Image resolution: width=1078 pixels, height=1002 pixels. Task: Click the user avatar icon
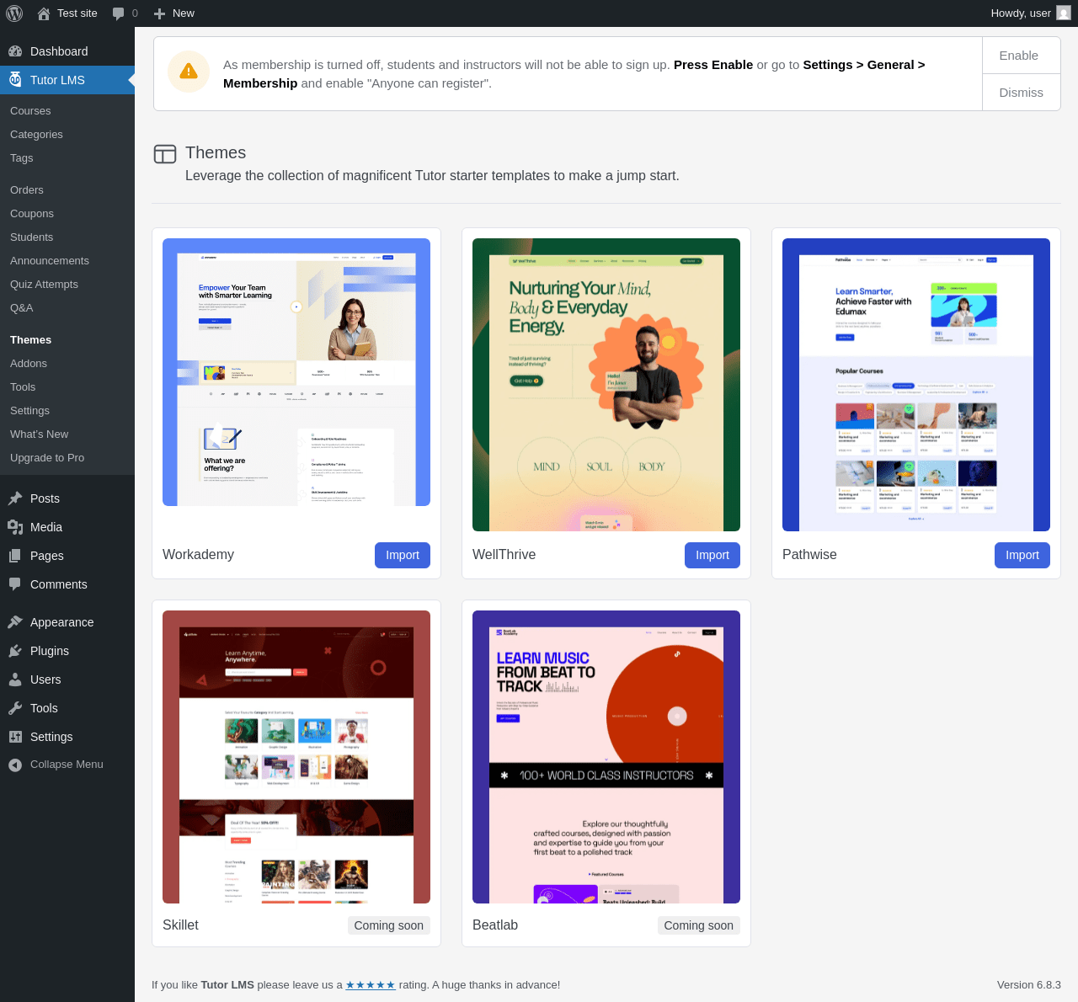point(1064,13)
